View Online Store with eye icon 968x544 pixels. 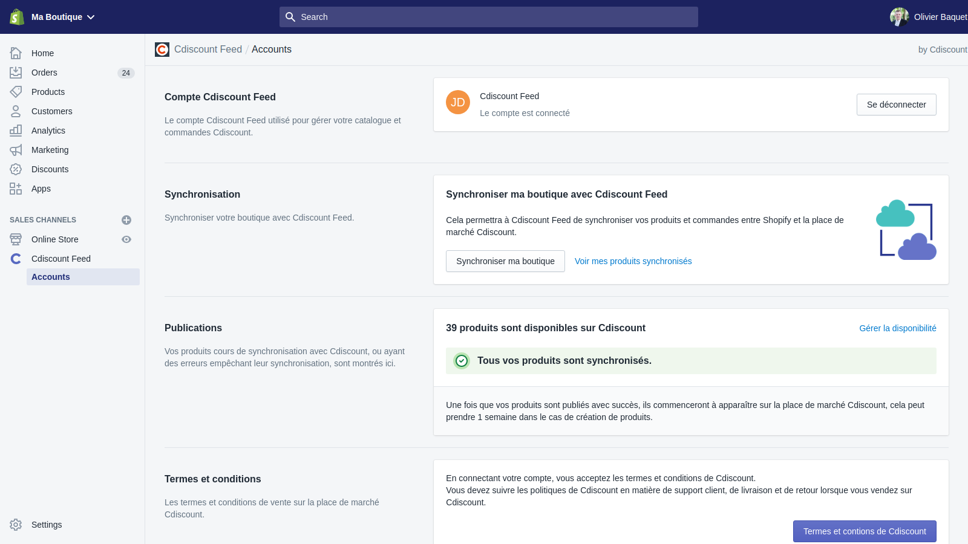126,239
